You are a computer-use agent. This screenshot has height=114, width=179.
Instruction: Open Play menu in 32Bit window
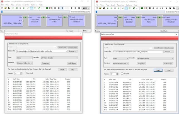point(107,5)
